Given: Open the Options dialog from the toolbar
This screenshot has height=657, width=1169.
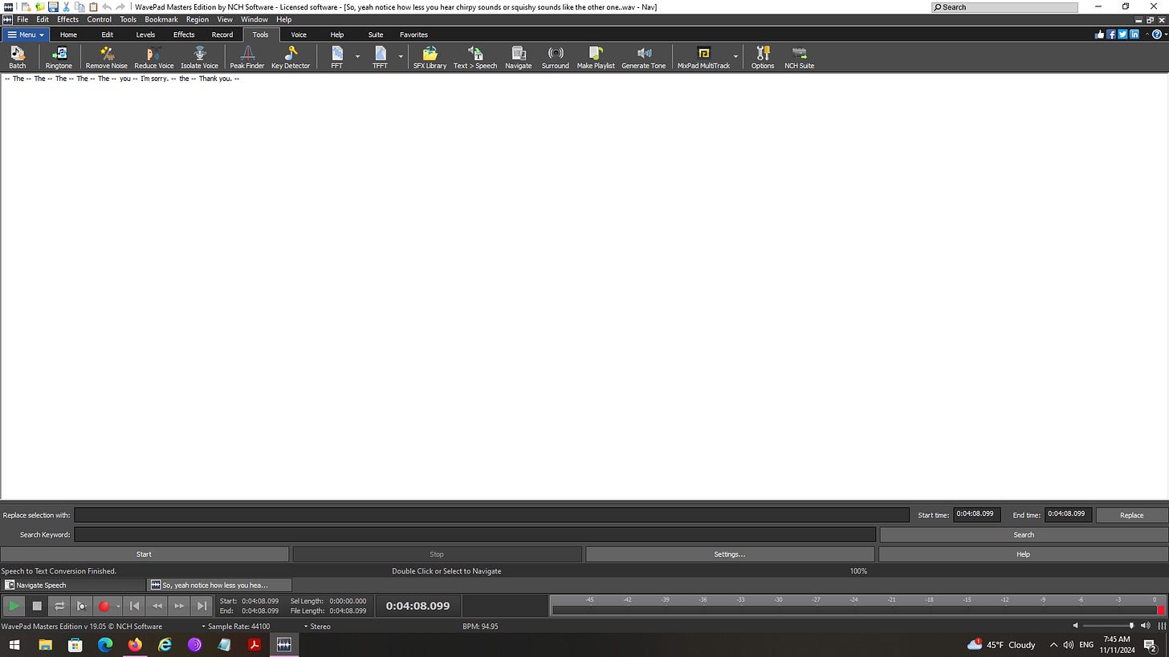Looking at the screenshot, I should click(763, 57).
